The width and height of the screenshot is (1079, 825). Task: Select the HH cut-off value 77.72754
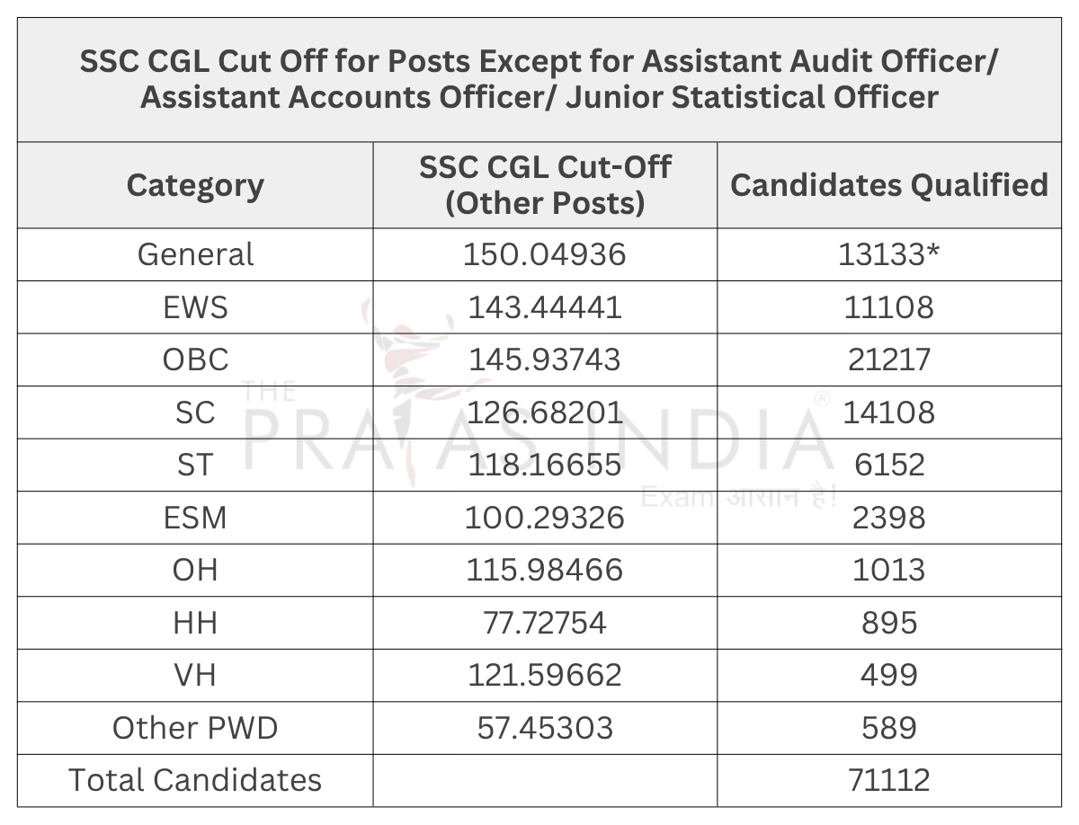[545, 623]
